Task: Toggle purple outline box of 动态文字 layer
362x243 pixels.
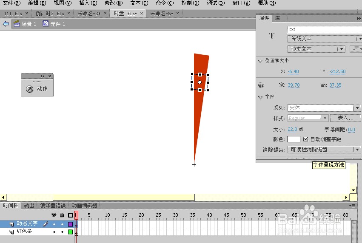Action: pos(71,224)
